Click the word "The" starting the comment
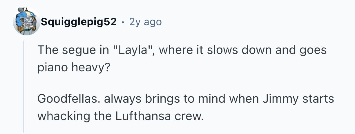 coord(47,50)
